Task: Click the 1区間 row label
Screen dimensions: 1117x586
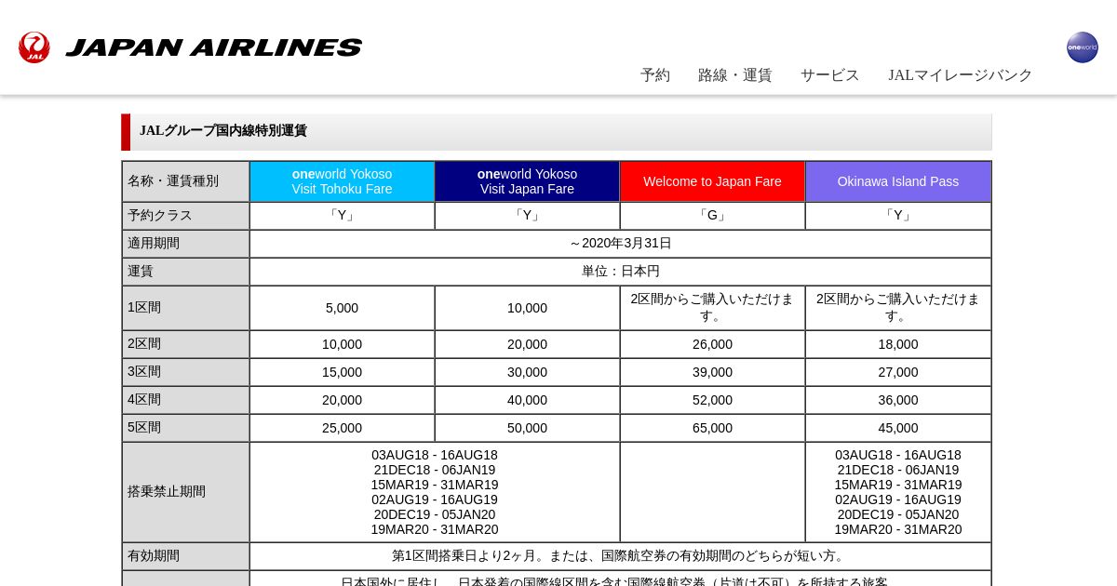Action: point(185,308)
